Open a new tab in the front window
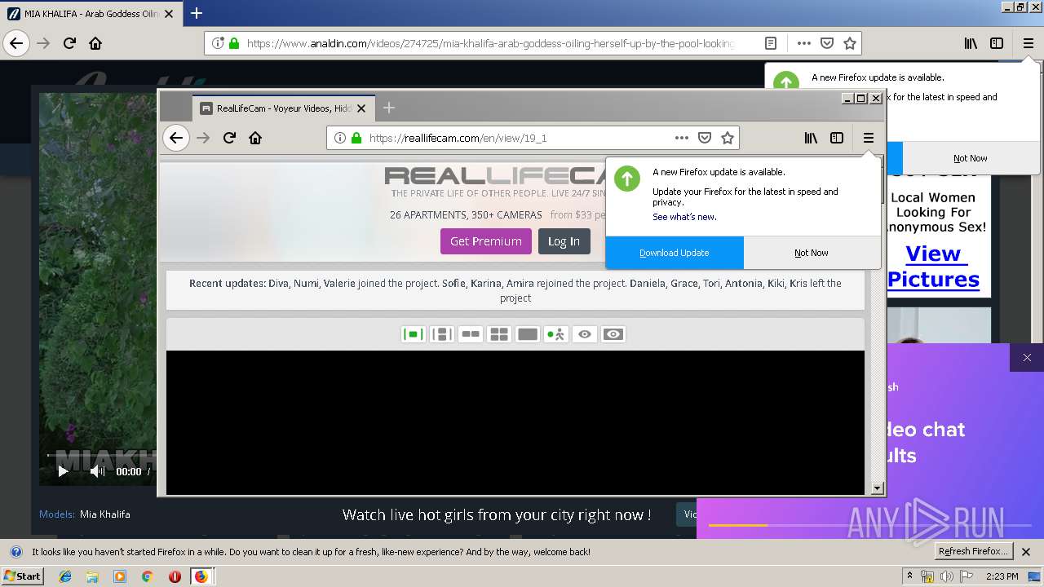 point(389,108)
